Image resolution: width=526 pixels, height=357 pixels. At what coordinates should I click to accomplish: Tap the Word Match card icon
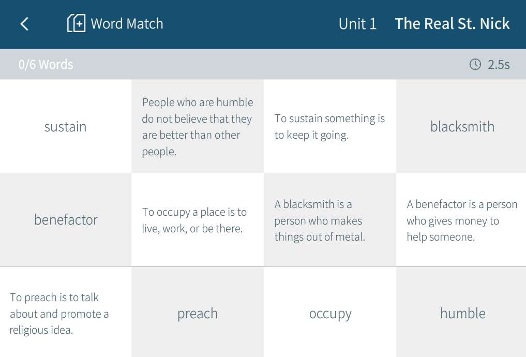click(x=76, y=23)
